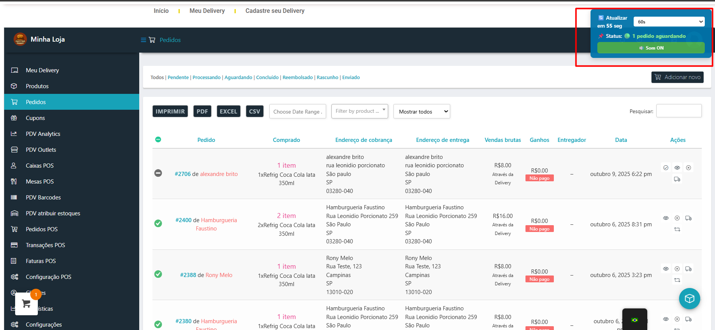
Task: View order #2706 details via eye icon
Action: [677, 168]
